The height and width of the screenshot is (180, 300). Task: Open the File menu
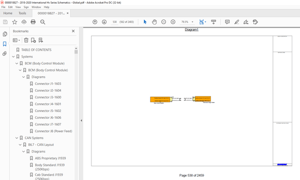click(3, 7)
